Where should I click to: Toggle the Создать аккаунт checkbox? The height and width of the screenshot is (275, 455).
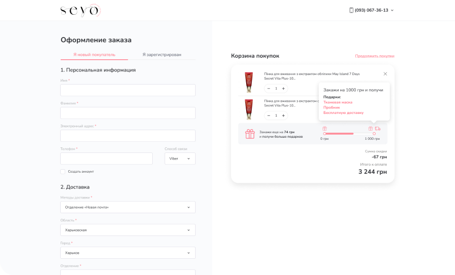point(63,172)
